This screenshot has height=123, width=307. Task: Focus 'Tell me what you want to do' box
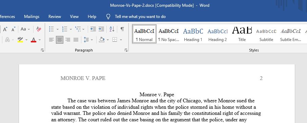click(x=140, y=17)
